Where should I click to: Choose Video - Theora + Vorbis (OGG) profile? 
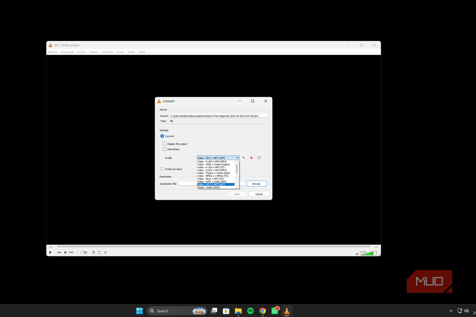[x=216, y=173]
